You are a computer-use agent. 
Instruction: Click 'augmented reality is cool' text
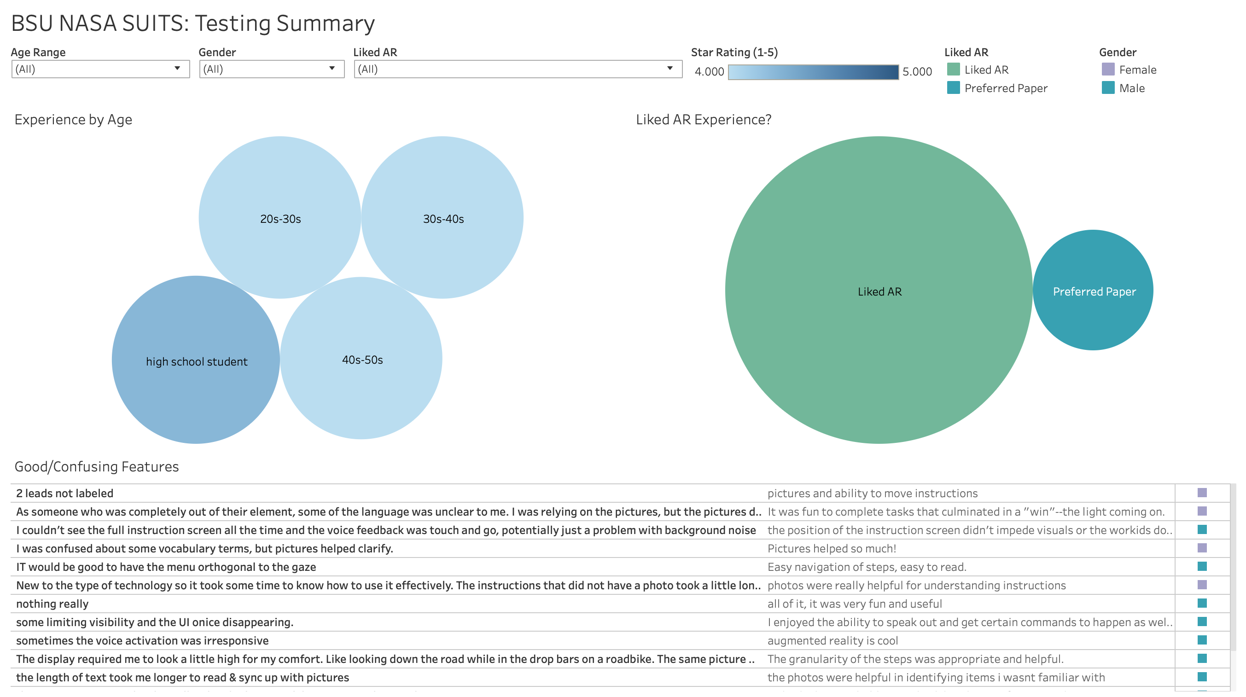833,640
